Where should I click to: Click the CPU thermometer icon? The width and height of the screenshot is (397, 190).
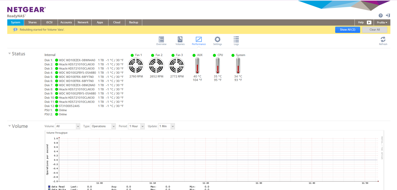[x=218, y=66]
